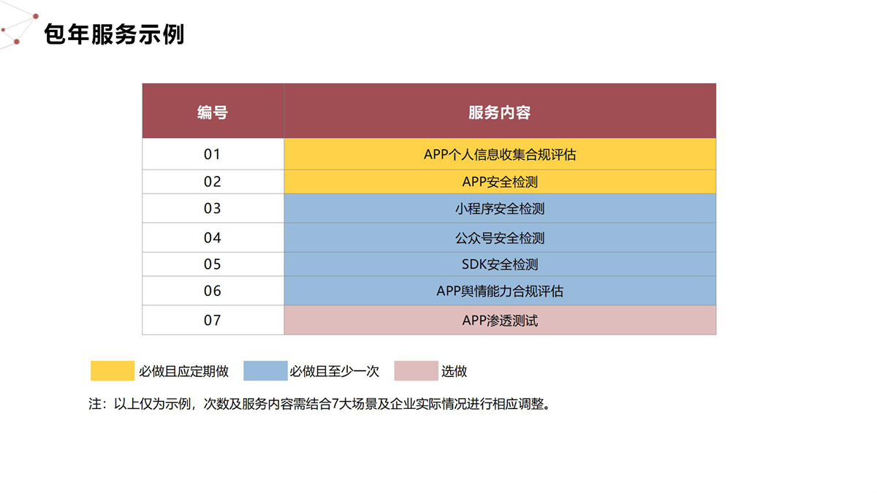Click the 编号 column header
Image resolution: width=877 pixels, height=493 pixels.
point(213,112)
